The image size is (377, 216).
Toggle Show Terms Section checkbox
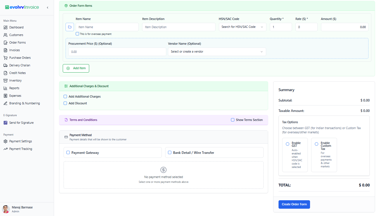click(x=233, y=120)
